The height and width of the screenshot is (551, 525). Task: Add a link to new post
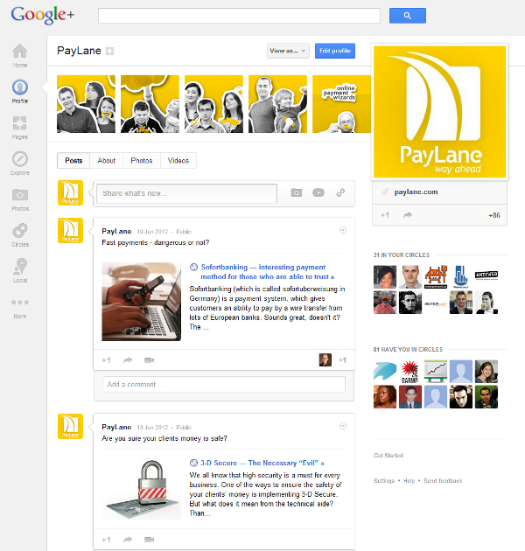point(340,192)
